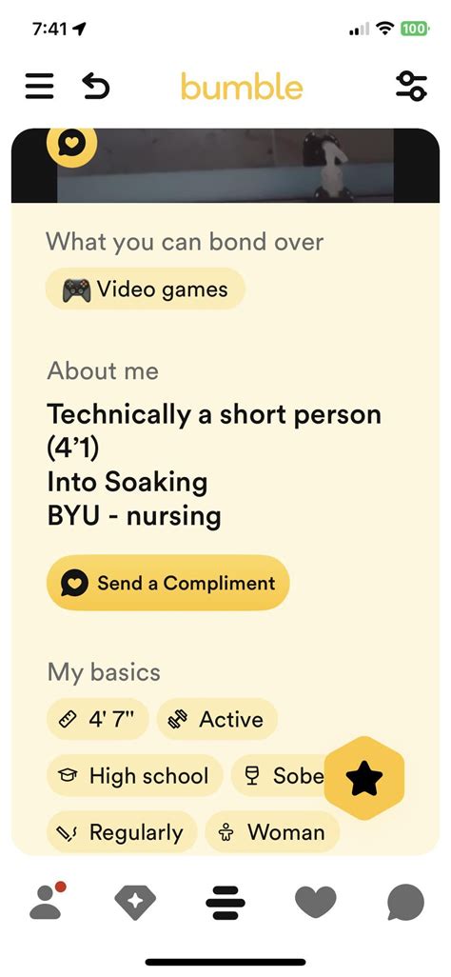The height and width of the screenshot is (977, 451).
Task: Select the swipe cards stack tab
Action: tap(225, 902)
